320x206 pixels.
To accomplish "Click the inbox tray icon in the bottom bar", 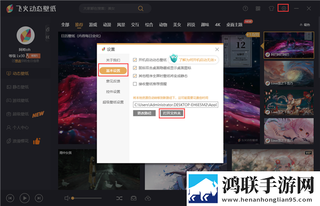I will pyautogui.click(x=134, y=198).
